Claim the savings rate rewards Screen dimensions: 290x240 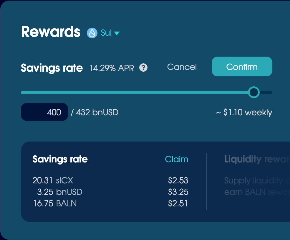(176, 159)
